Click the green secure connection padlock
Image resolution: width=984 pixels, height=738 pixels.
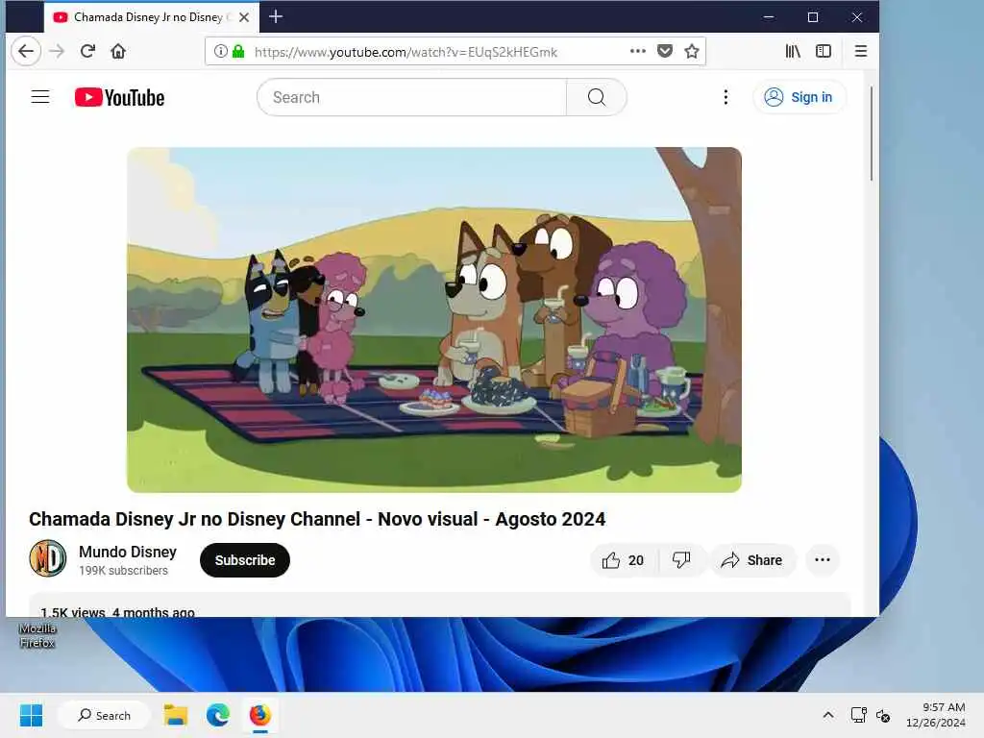(x=238, y=51)
